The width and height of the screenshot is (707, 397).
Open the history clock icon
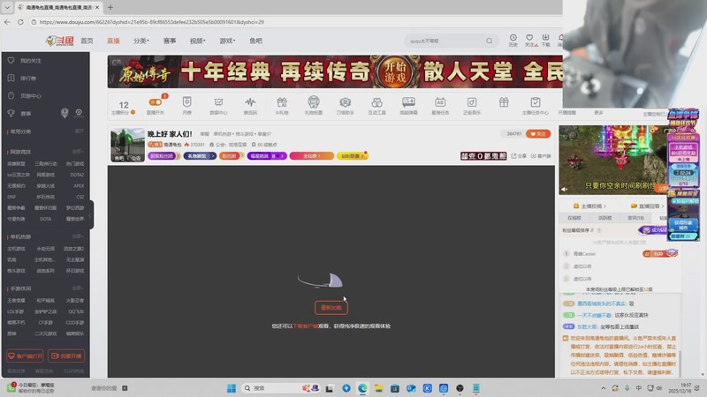513,40
